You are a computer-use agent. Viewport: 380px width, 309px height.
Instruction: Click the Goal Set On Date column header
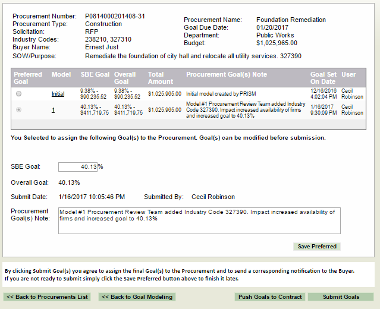324,78
